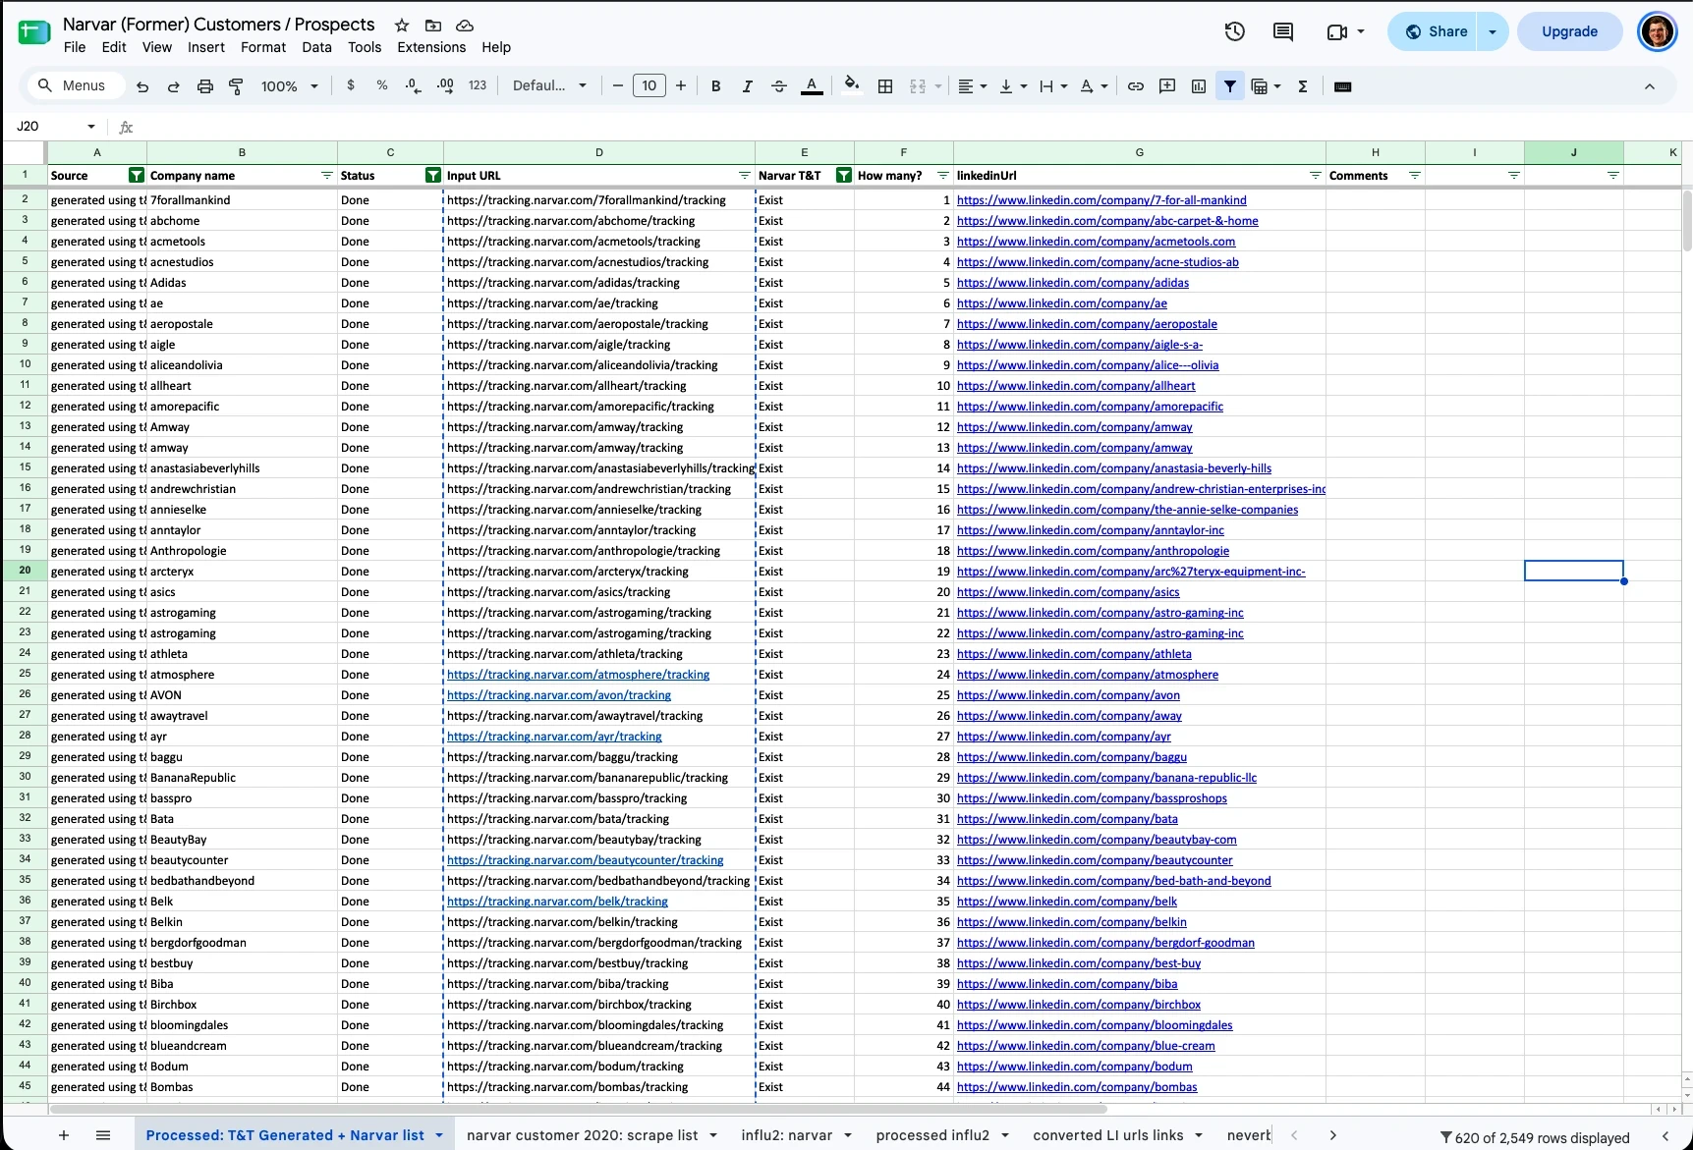Screen dimensions: 1693x1150
Task: Open the Insert menu
Action: (x=206, y=47)
